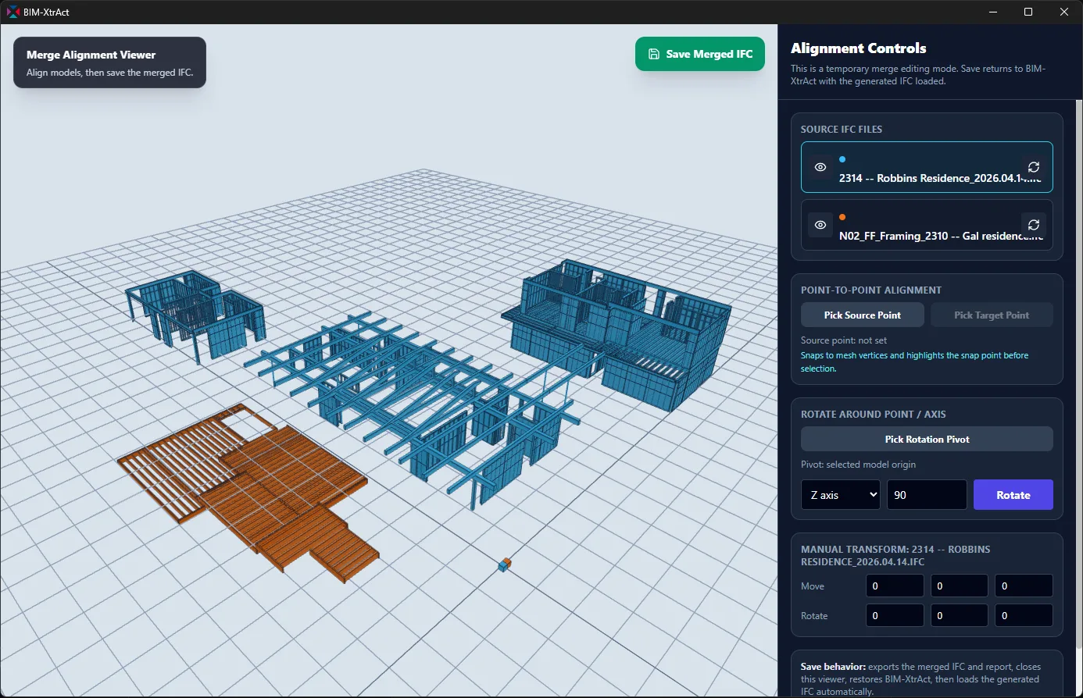
Task: Click the SOURCE IFC FILES section heading
Action: point(842,130)
